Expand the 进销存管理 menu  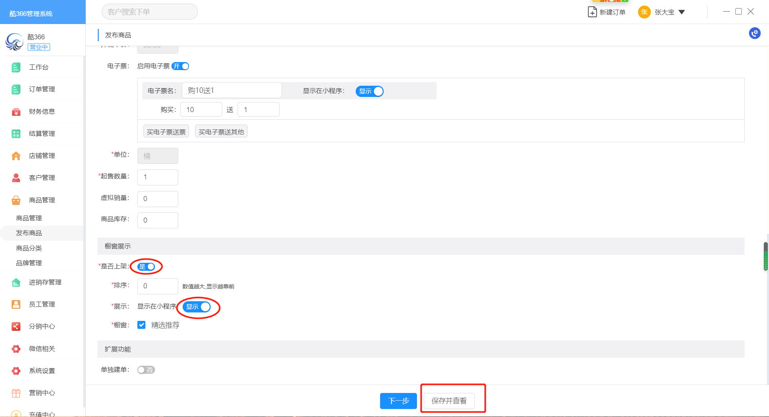[45, 282]
